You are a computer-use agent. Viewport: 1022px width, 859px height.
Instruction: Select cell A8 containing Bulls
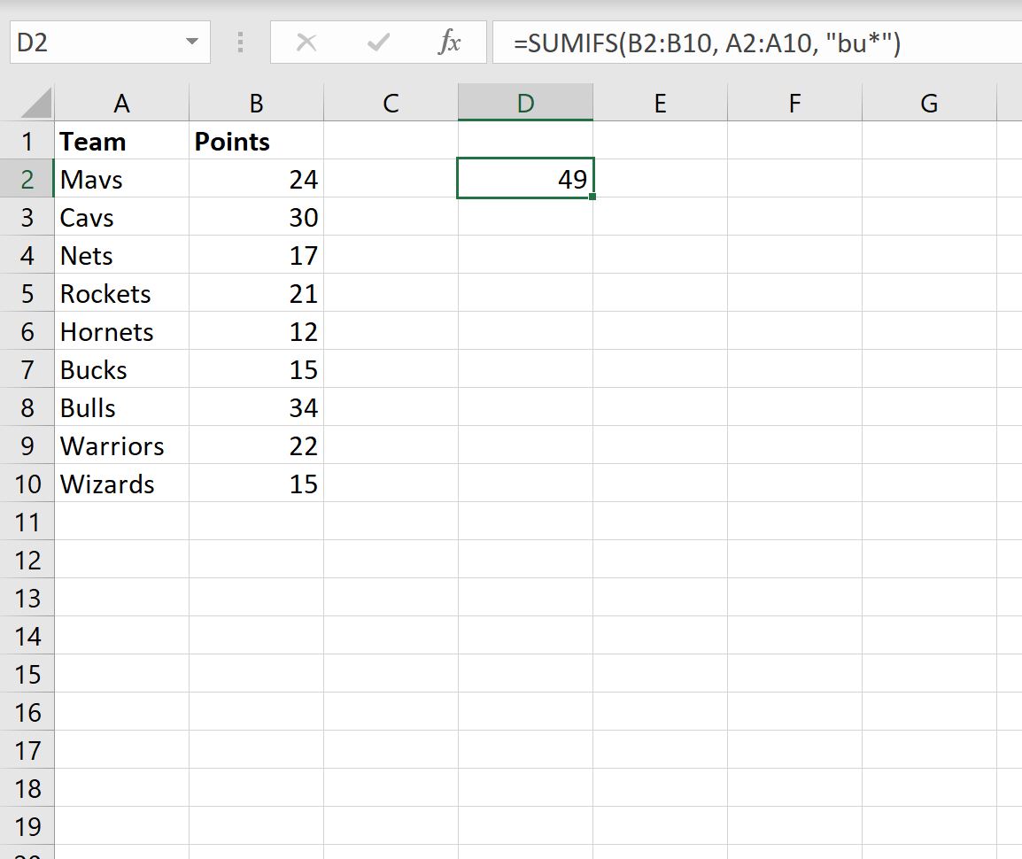(121, 407)
